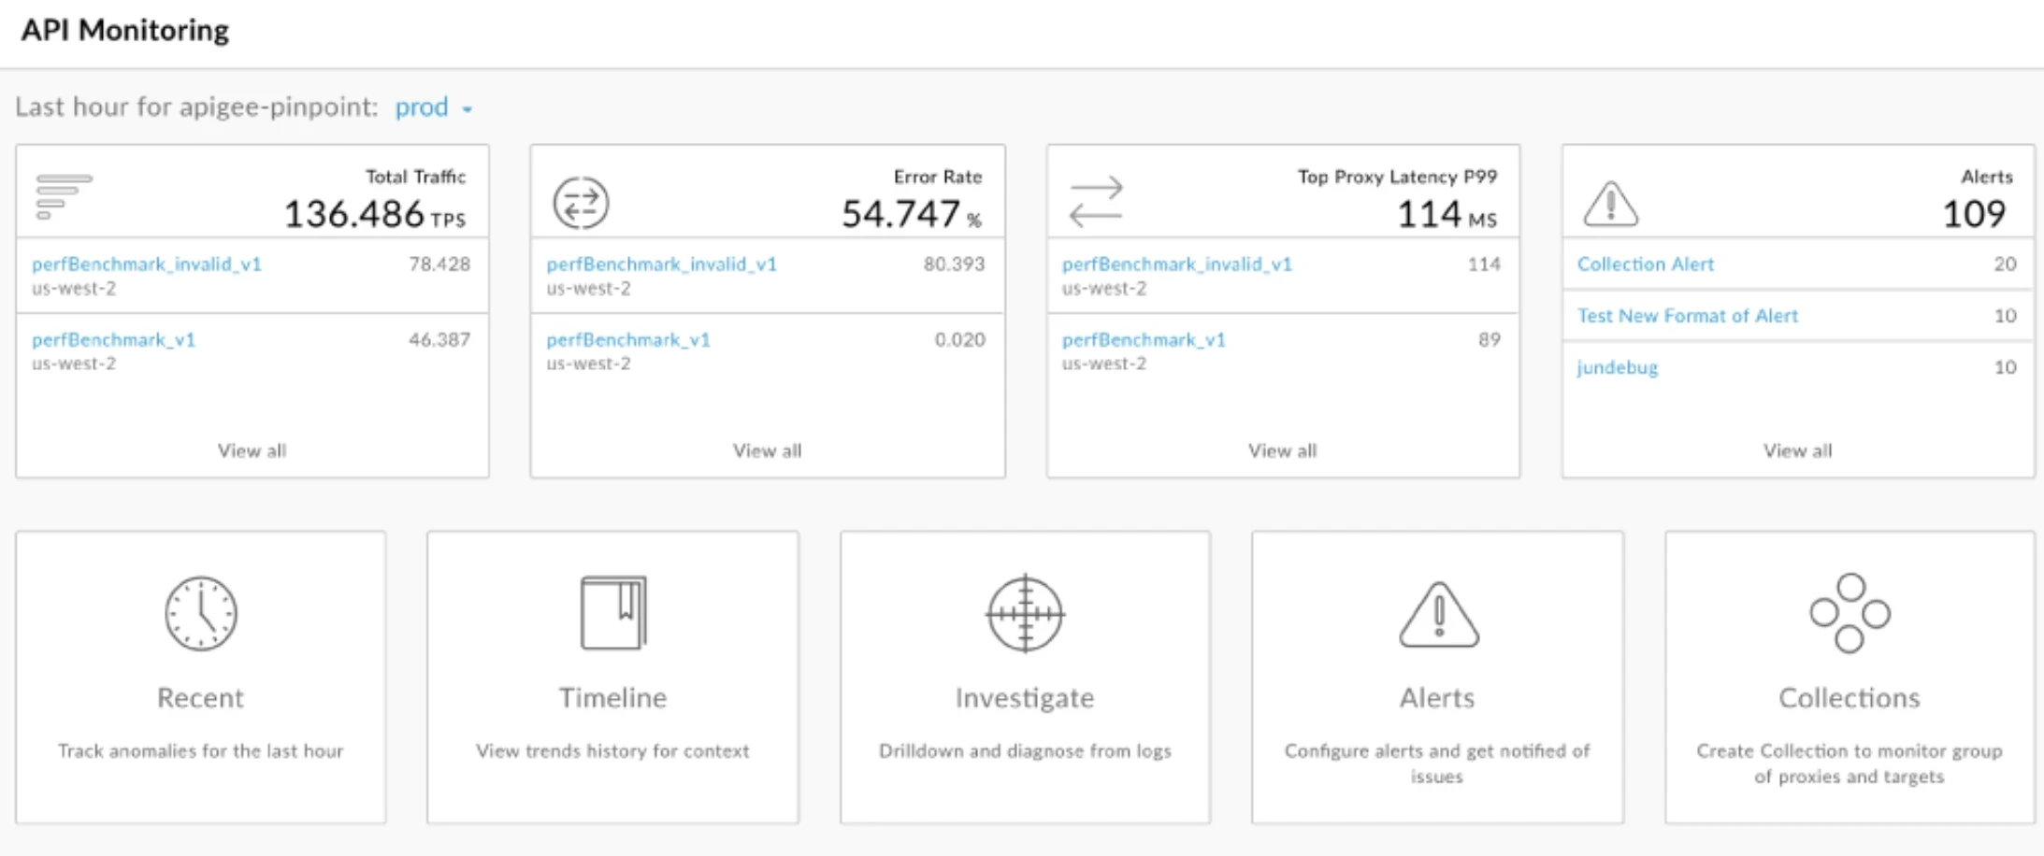Open the Investigate tile title
The width and height of the screenshot is (2044, 856).
coord(1025,698)
